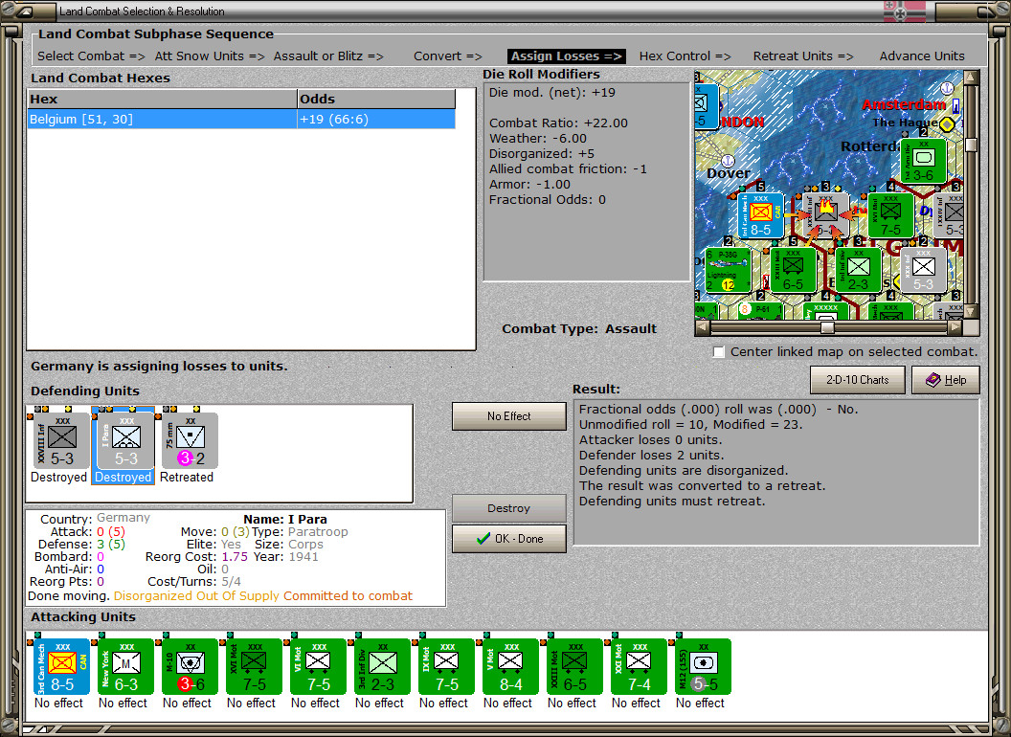
Task: Click the map's vertical scrollbar thumb
Action: 971,145
